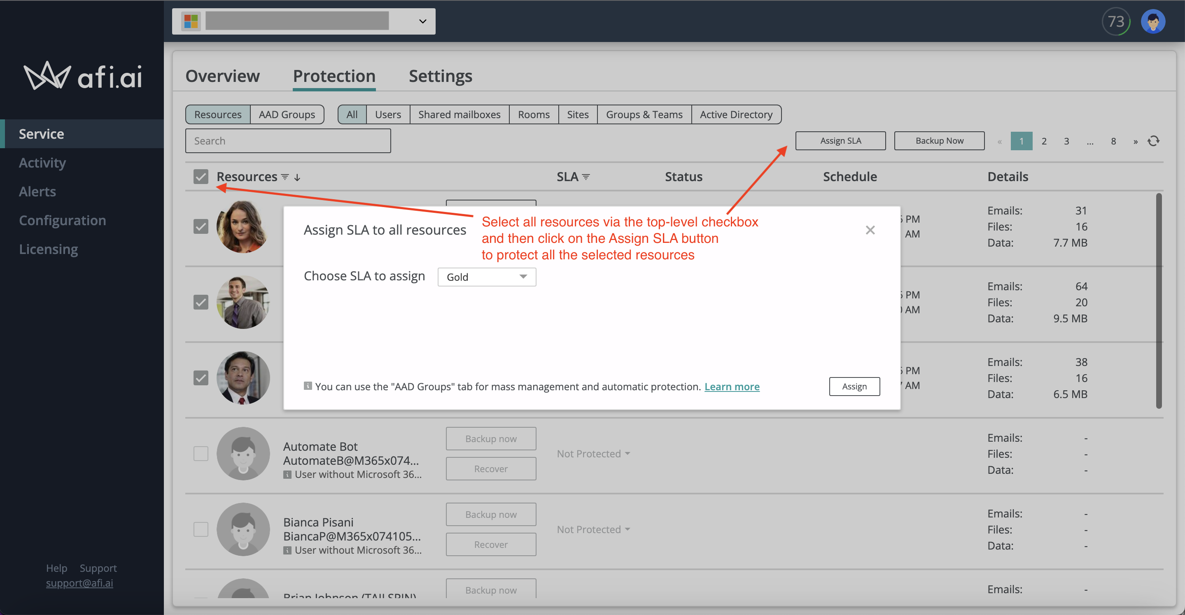Screen dimensions: 1185x615
Task: Click Backup now for Bianca Pisani
Action: 491,514
